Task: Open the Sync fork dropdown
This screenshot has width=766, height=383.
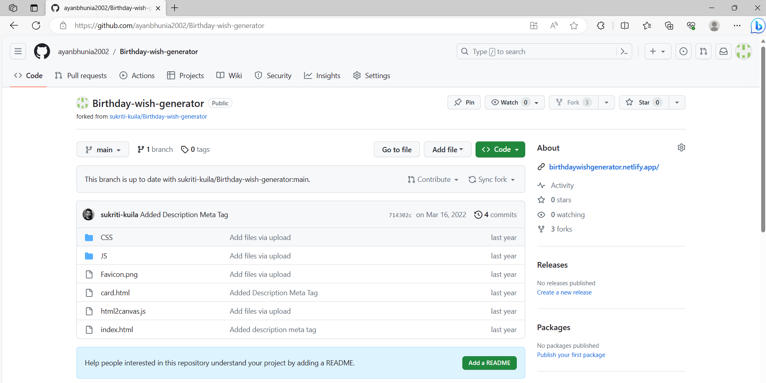Action: point(492,179)
